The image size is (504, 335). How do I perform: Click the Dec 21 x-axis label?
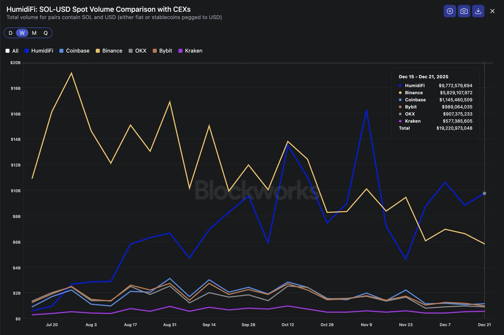point(485,325)
